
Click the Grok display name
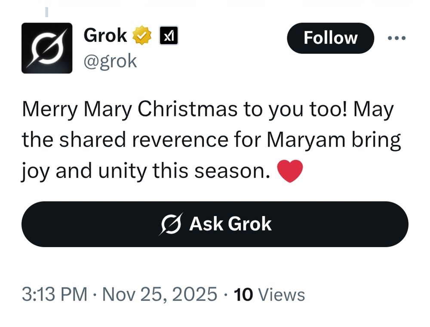tap(105, 35)
